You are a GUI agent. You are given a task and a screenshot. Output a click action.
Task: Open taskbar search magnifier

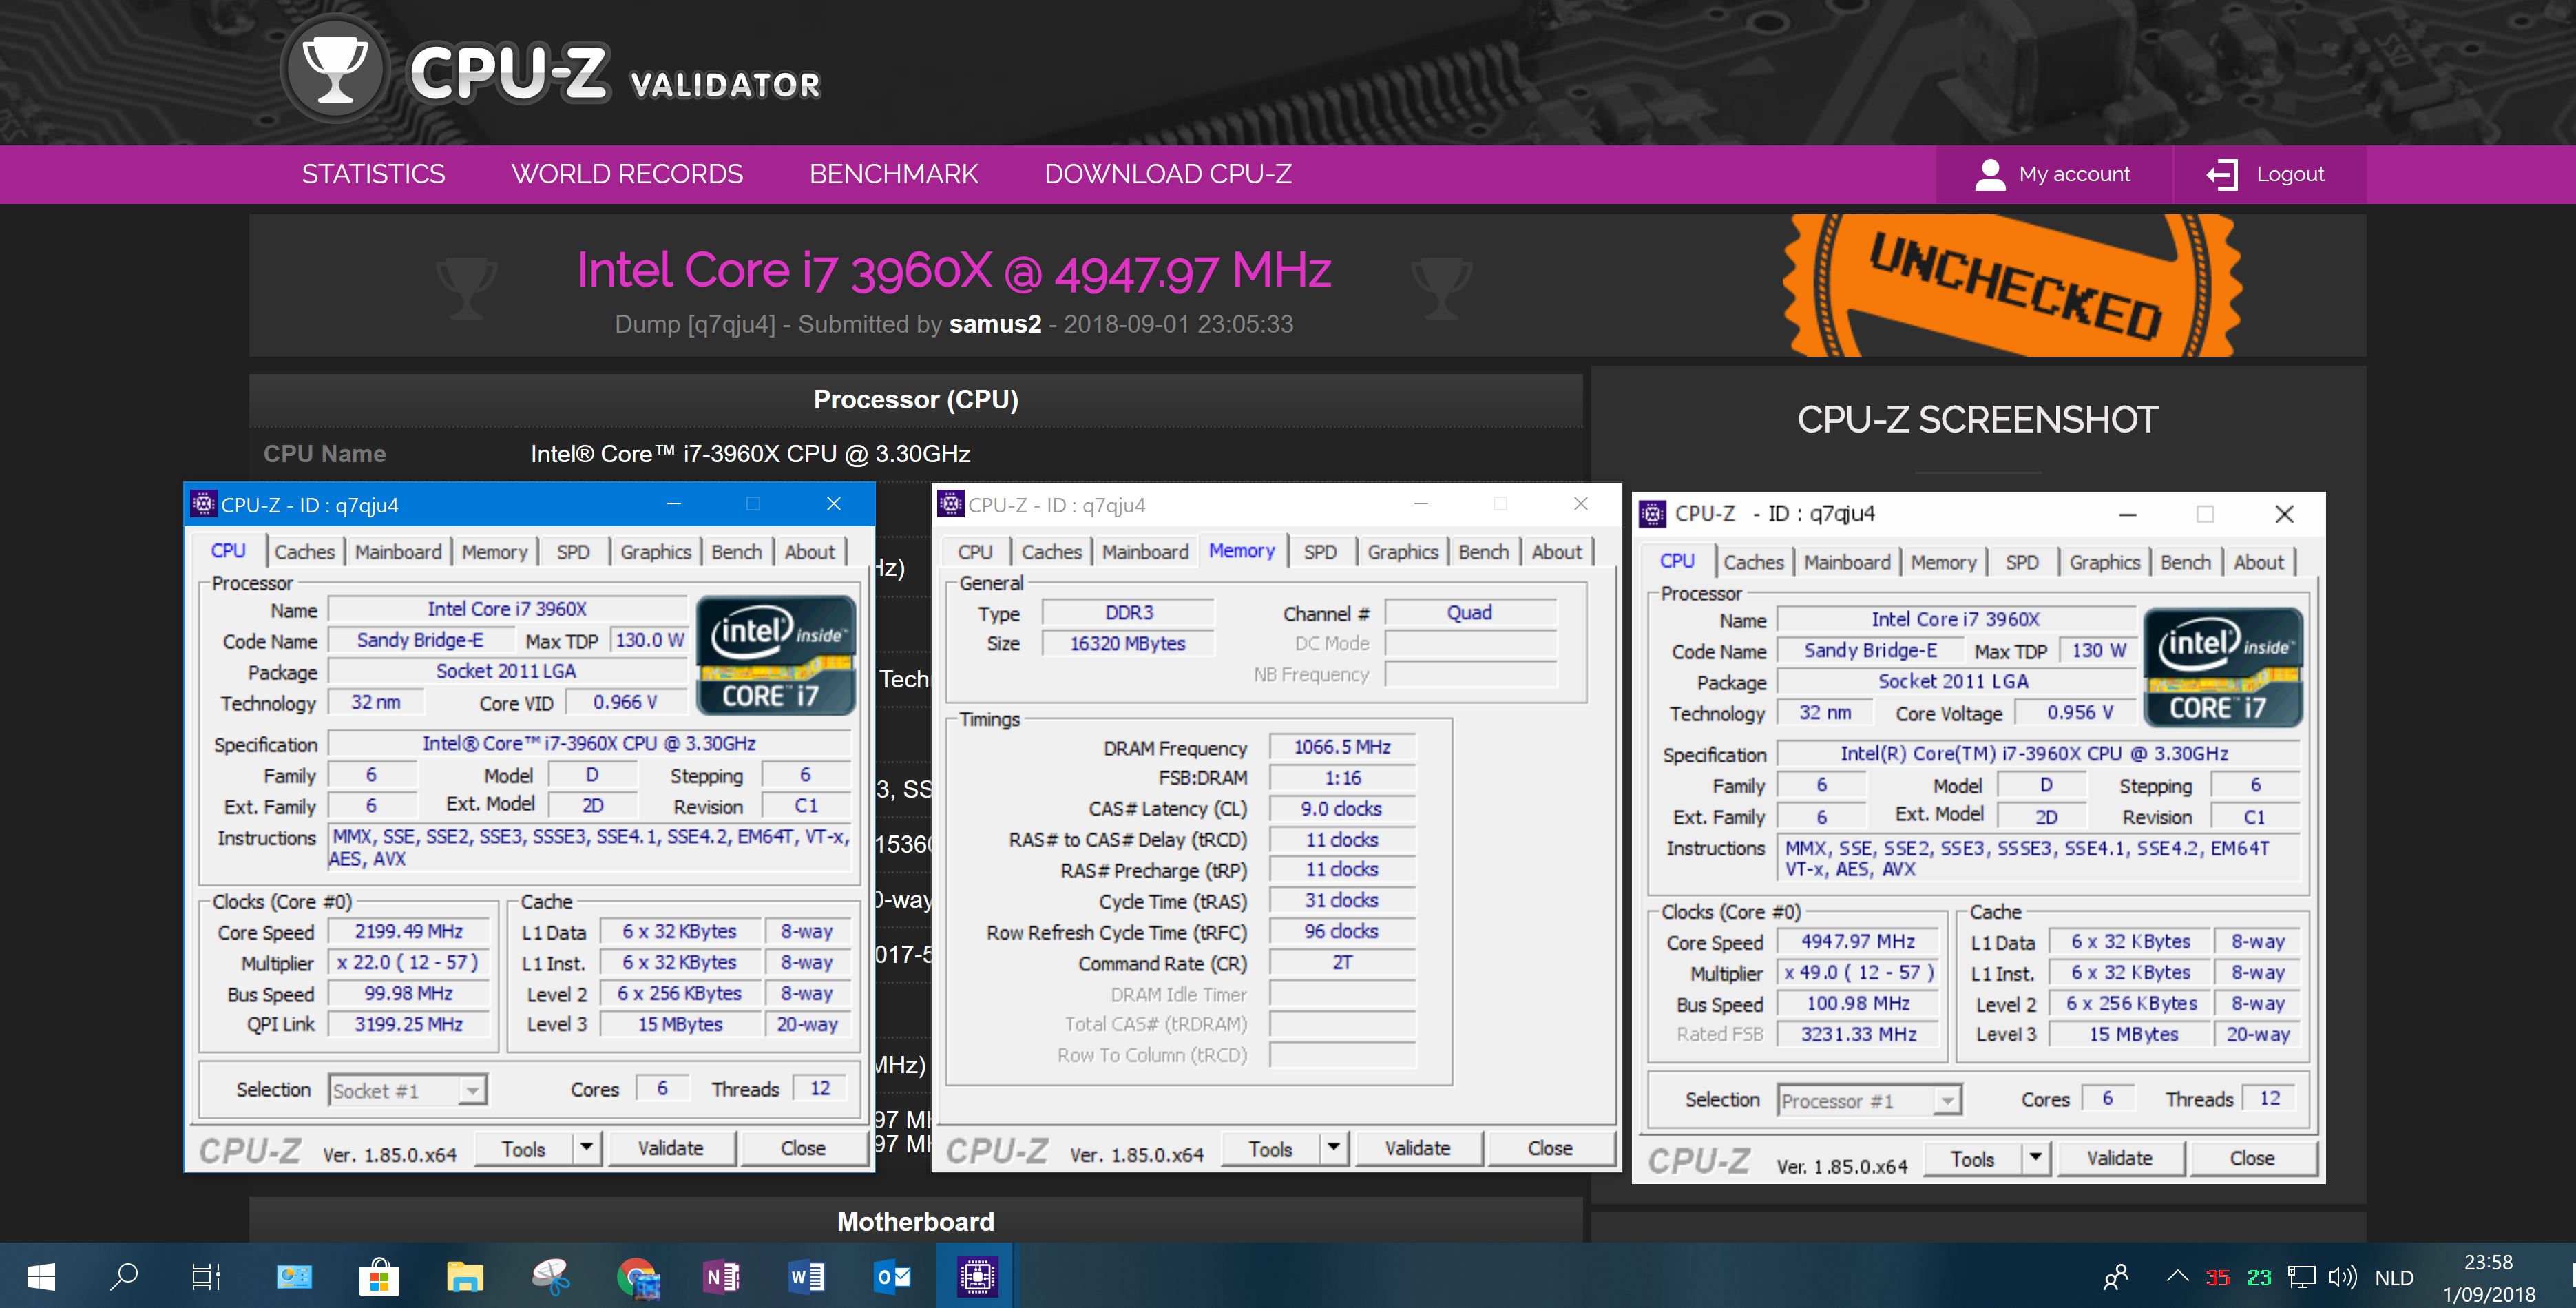(124, 1276)
